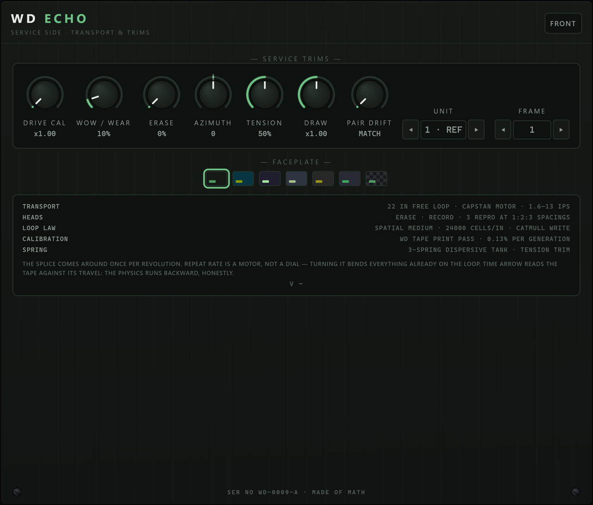Step UNIT to previous value
Screen dimensions: 593x505
coord(410,130)
